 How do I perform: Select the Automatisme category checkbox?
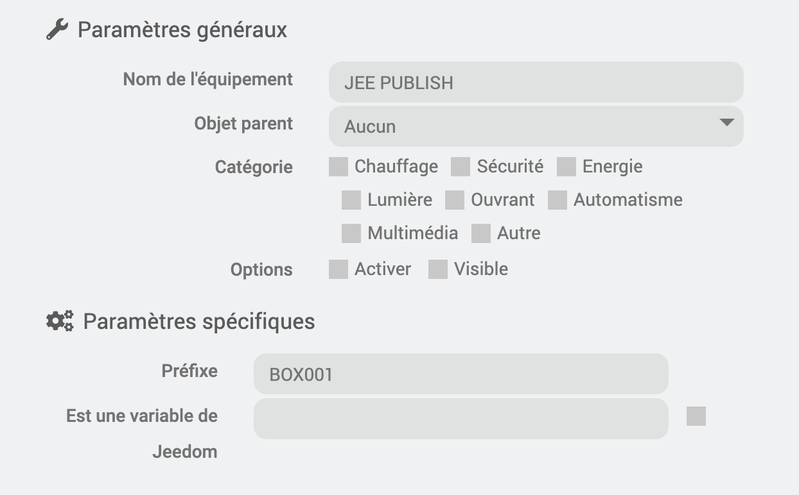(x=558, y=200)
